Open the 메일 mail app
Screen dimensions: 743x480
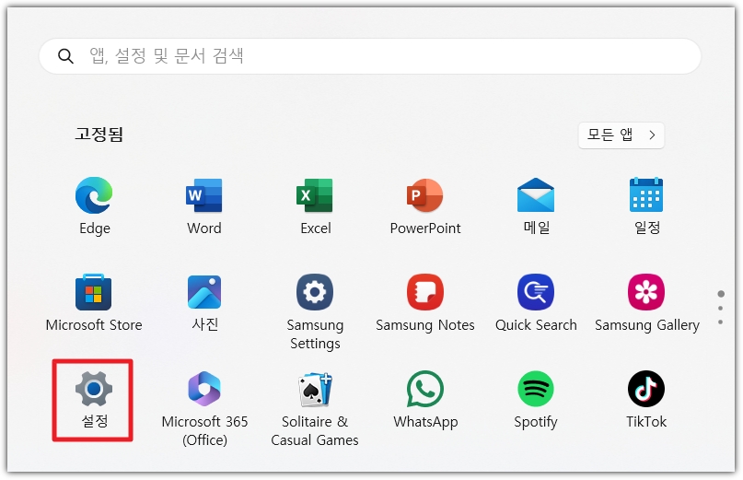click(x=536, y=195)
